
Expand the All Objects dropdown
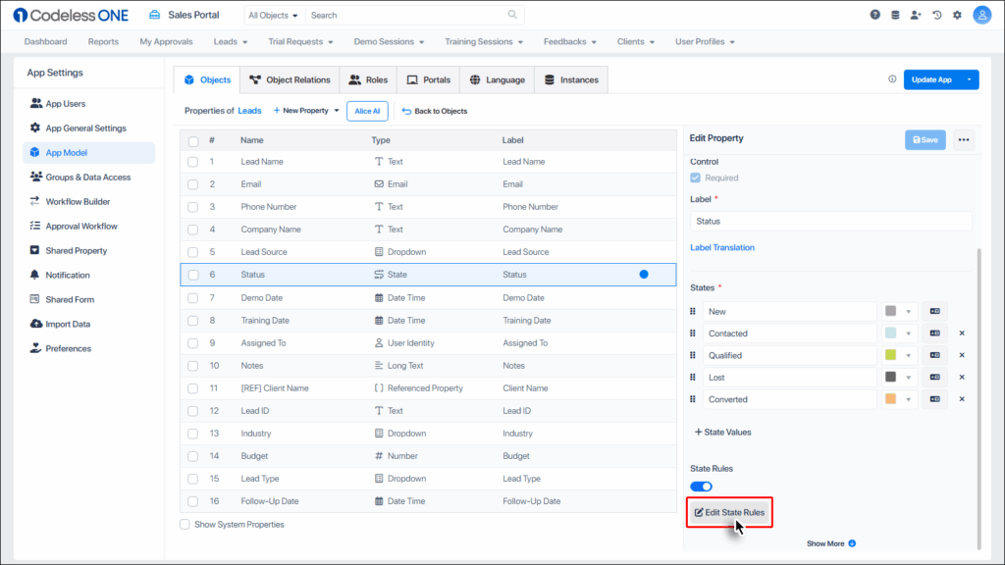tap(274, 16)
